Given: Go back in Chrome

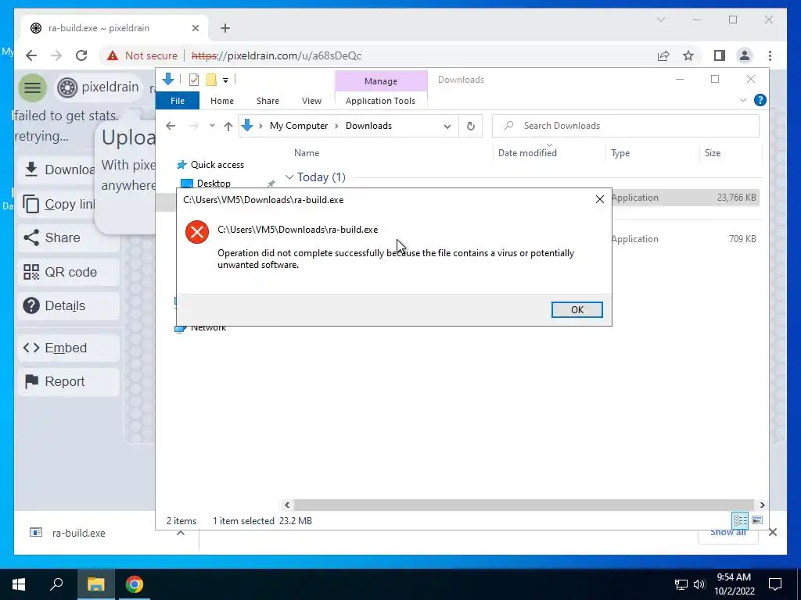Looking at the screenshot, I should 31,55.
